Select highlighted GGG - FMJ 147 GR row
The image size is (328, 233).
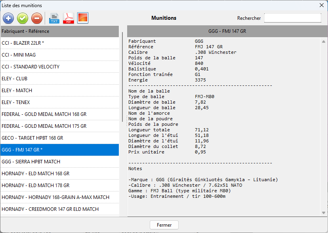click(x=59, y=150)
